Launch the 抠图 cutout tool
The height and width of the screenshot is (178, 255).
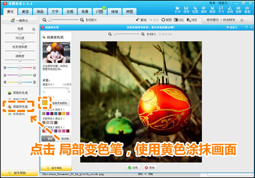pyautogui.click(x=195, y=10)
